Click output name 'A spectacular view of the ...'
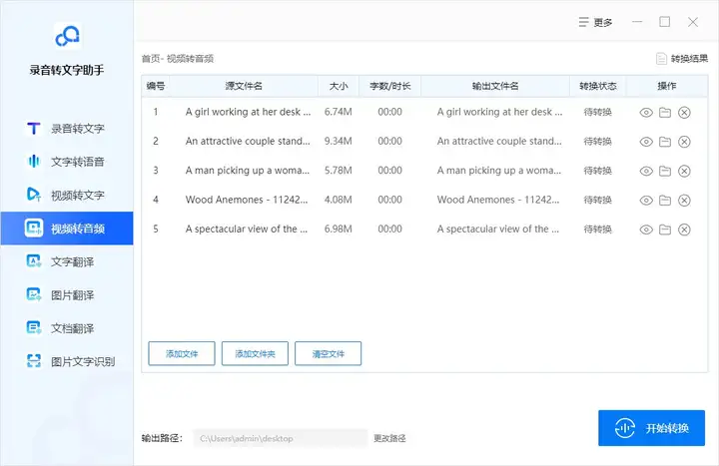Viewport: 719px width, 466px height. [x=498, y=230]
